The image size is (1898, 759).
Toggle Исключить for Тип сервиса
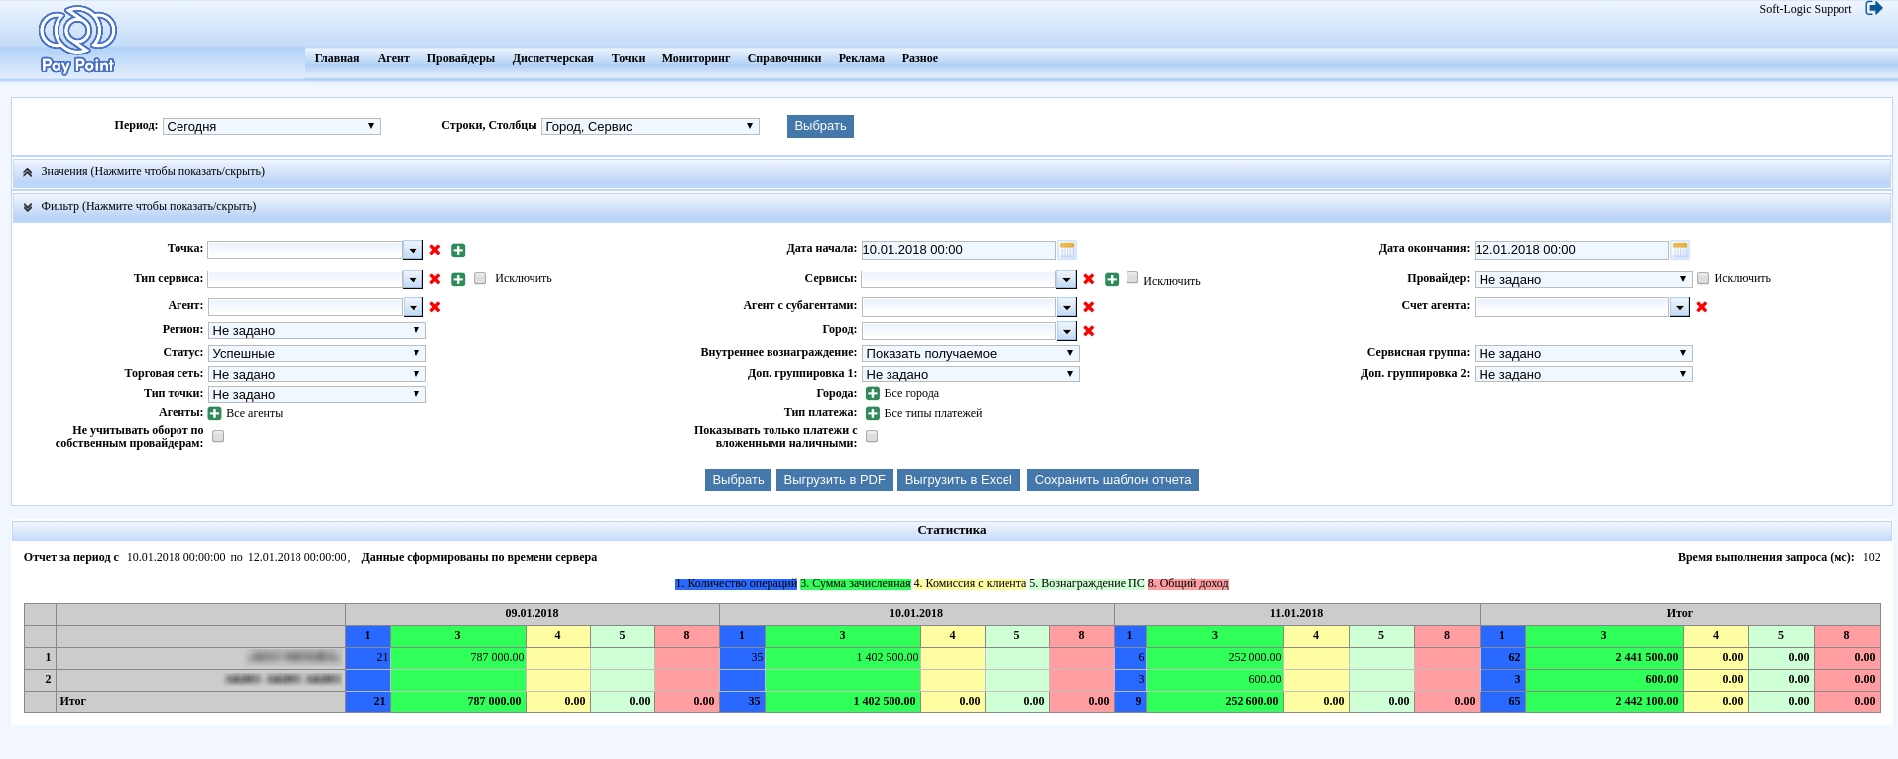click(x=480, y=278)
